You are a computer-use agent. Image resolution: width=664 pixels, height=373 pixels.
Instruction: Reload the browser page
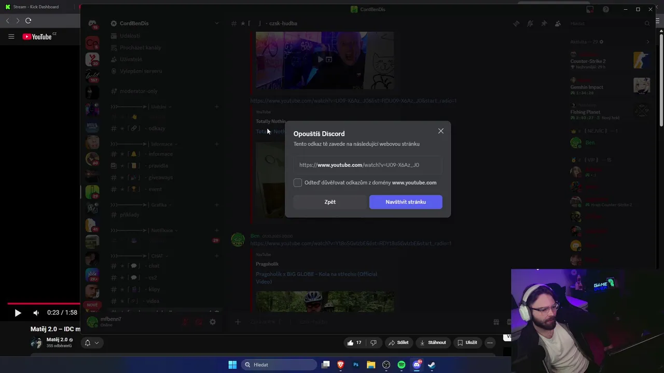click(28, 21)
